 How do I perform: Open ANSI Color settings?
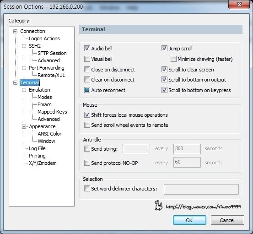pos(49,134)
